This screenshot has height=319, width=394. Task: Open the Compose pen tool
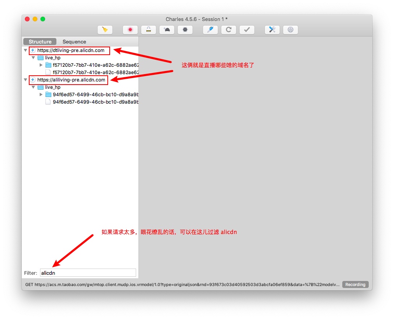tap(210, 29)
